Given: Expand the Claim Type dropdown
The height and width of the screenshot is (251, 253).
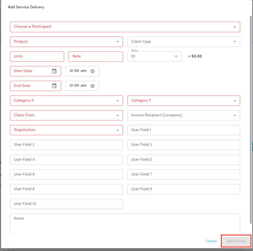Looking at the screenshot, I should click(x=184, y=42).
